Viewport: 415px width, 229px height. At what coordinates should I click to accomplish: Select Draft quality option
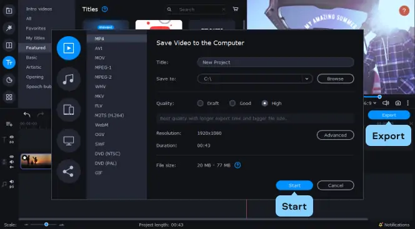200,104
